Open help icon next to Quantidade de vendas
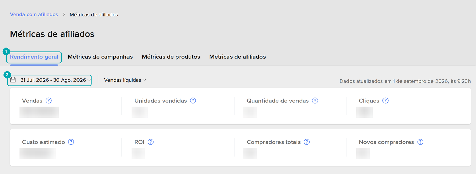Screen dimensions: 476x174 point(315,101)
